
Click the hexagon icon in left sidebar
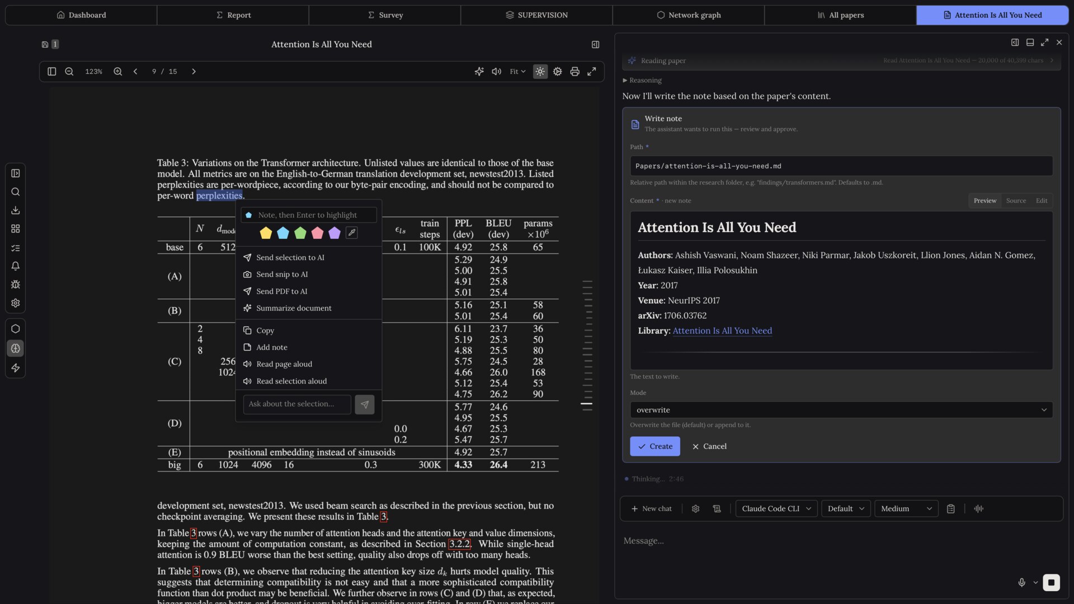16,329
